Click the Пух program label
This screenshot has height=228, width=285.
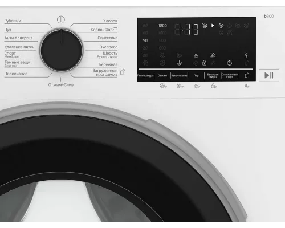7,30
